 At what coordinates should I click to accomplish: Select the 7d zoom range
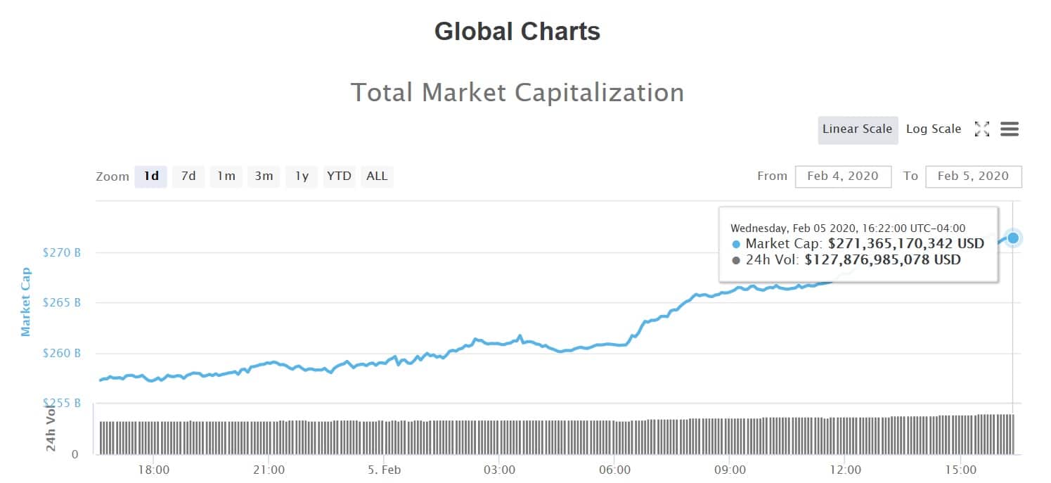188,176
